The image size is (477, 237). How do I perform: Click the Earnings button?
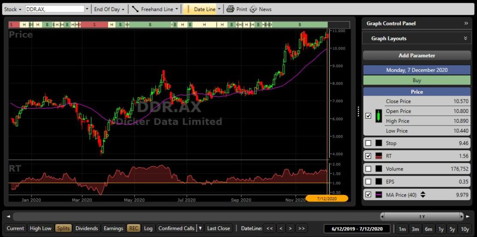tap(114, 228)
